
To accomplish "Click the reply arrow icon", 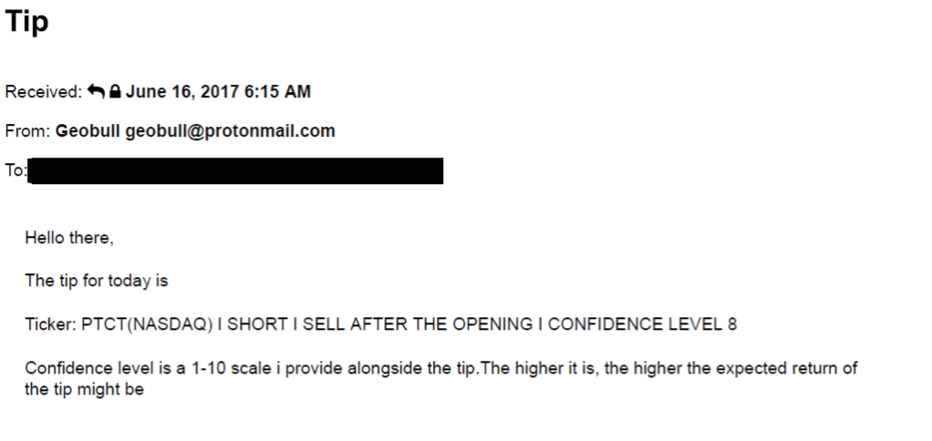I will [x=96, y=91].
